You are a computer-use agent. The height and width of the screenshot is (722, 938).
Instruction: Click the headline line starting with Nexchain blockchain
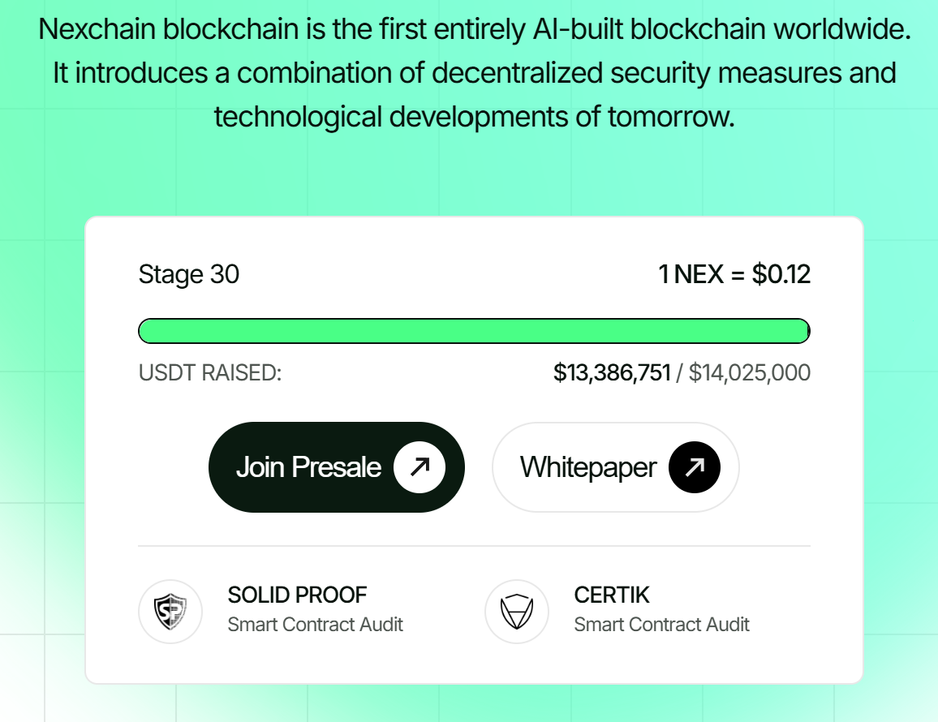[475, 31]
